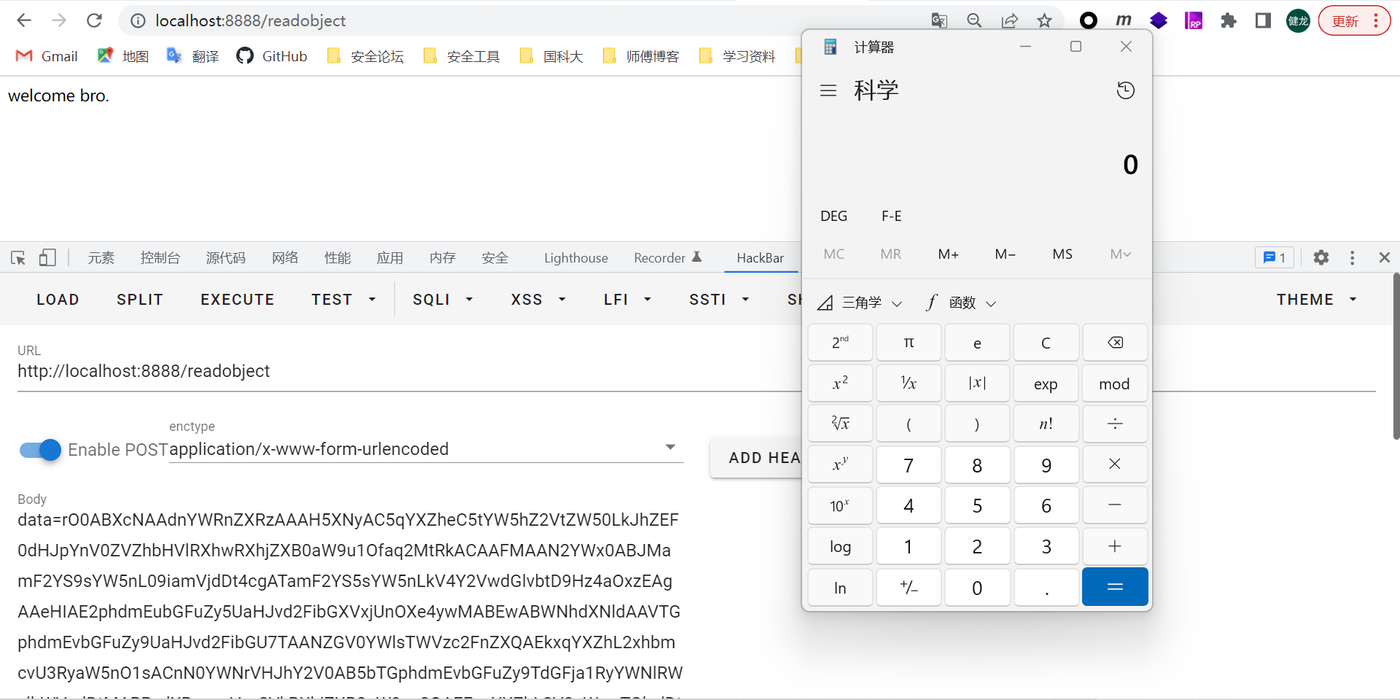Open the DevTools more options menu
Screen dimensions: 1400x700
click(x=1353, y=257)
